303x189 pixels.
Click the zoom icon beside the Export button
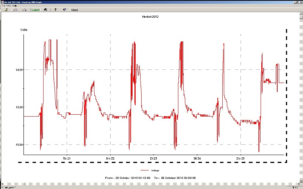24,10
